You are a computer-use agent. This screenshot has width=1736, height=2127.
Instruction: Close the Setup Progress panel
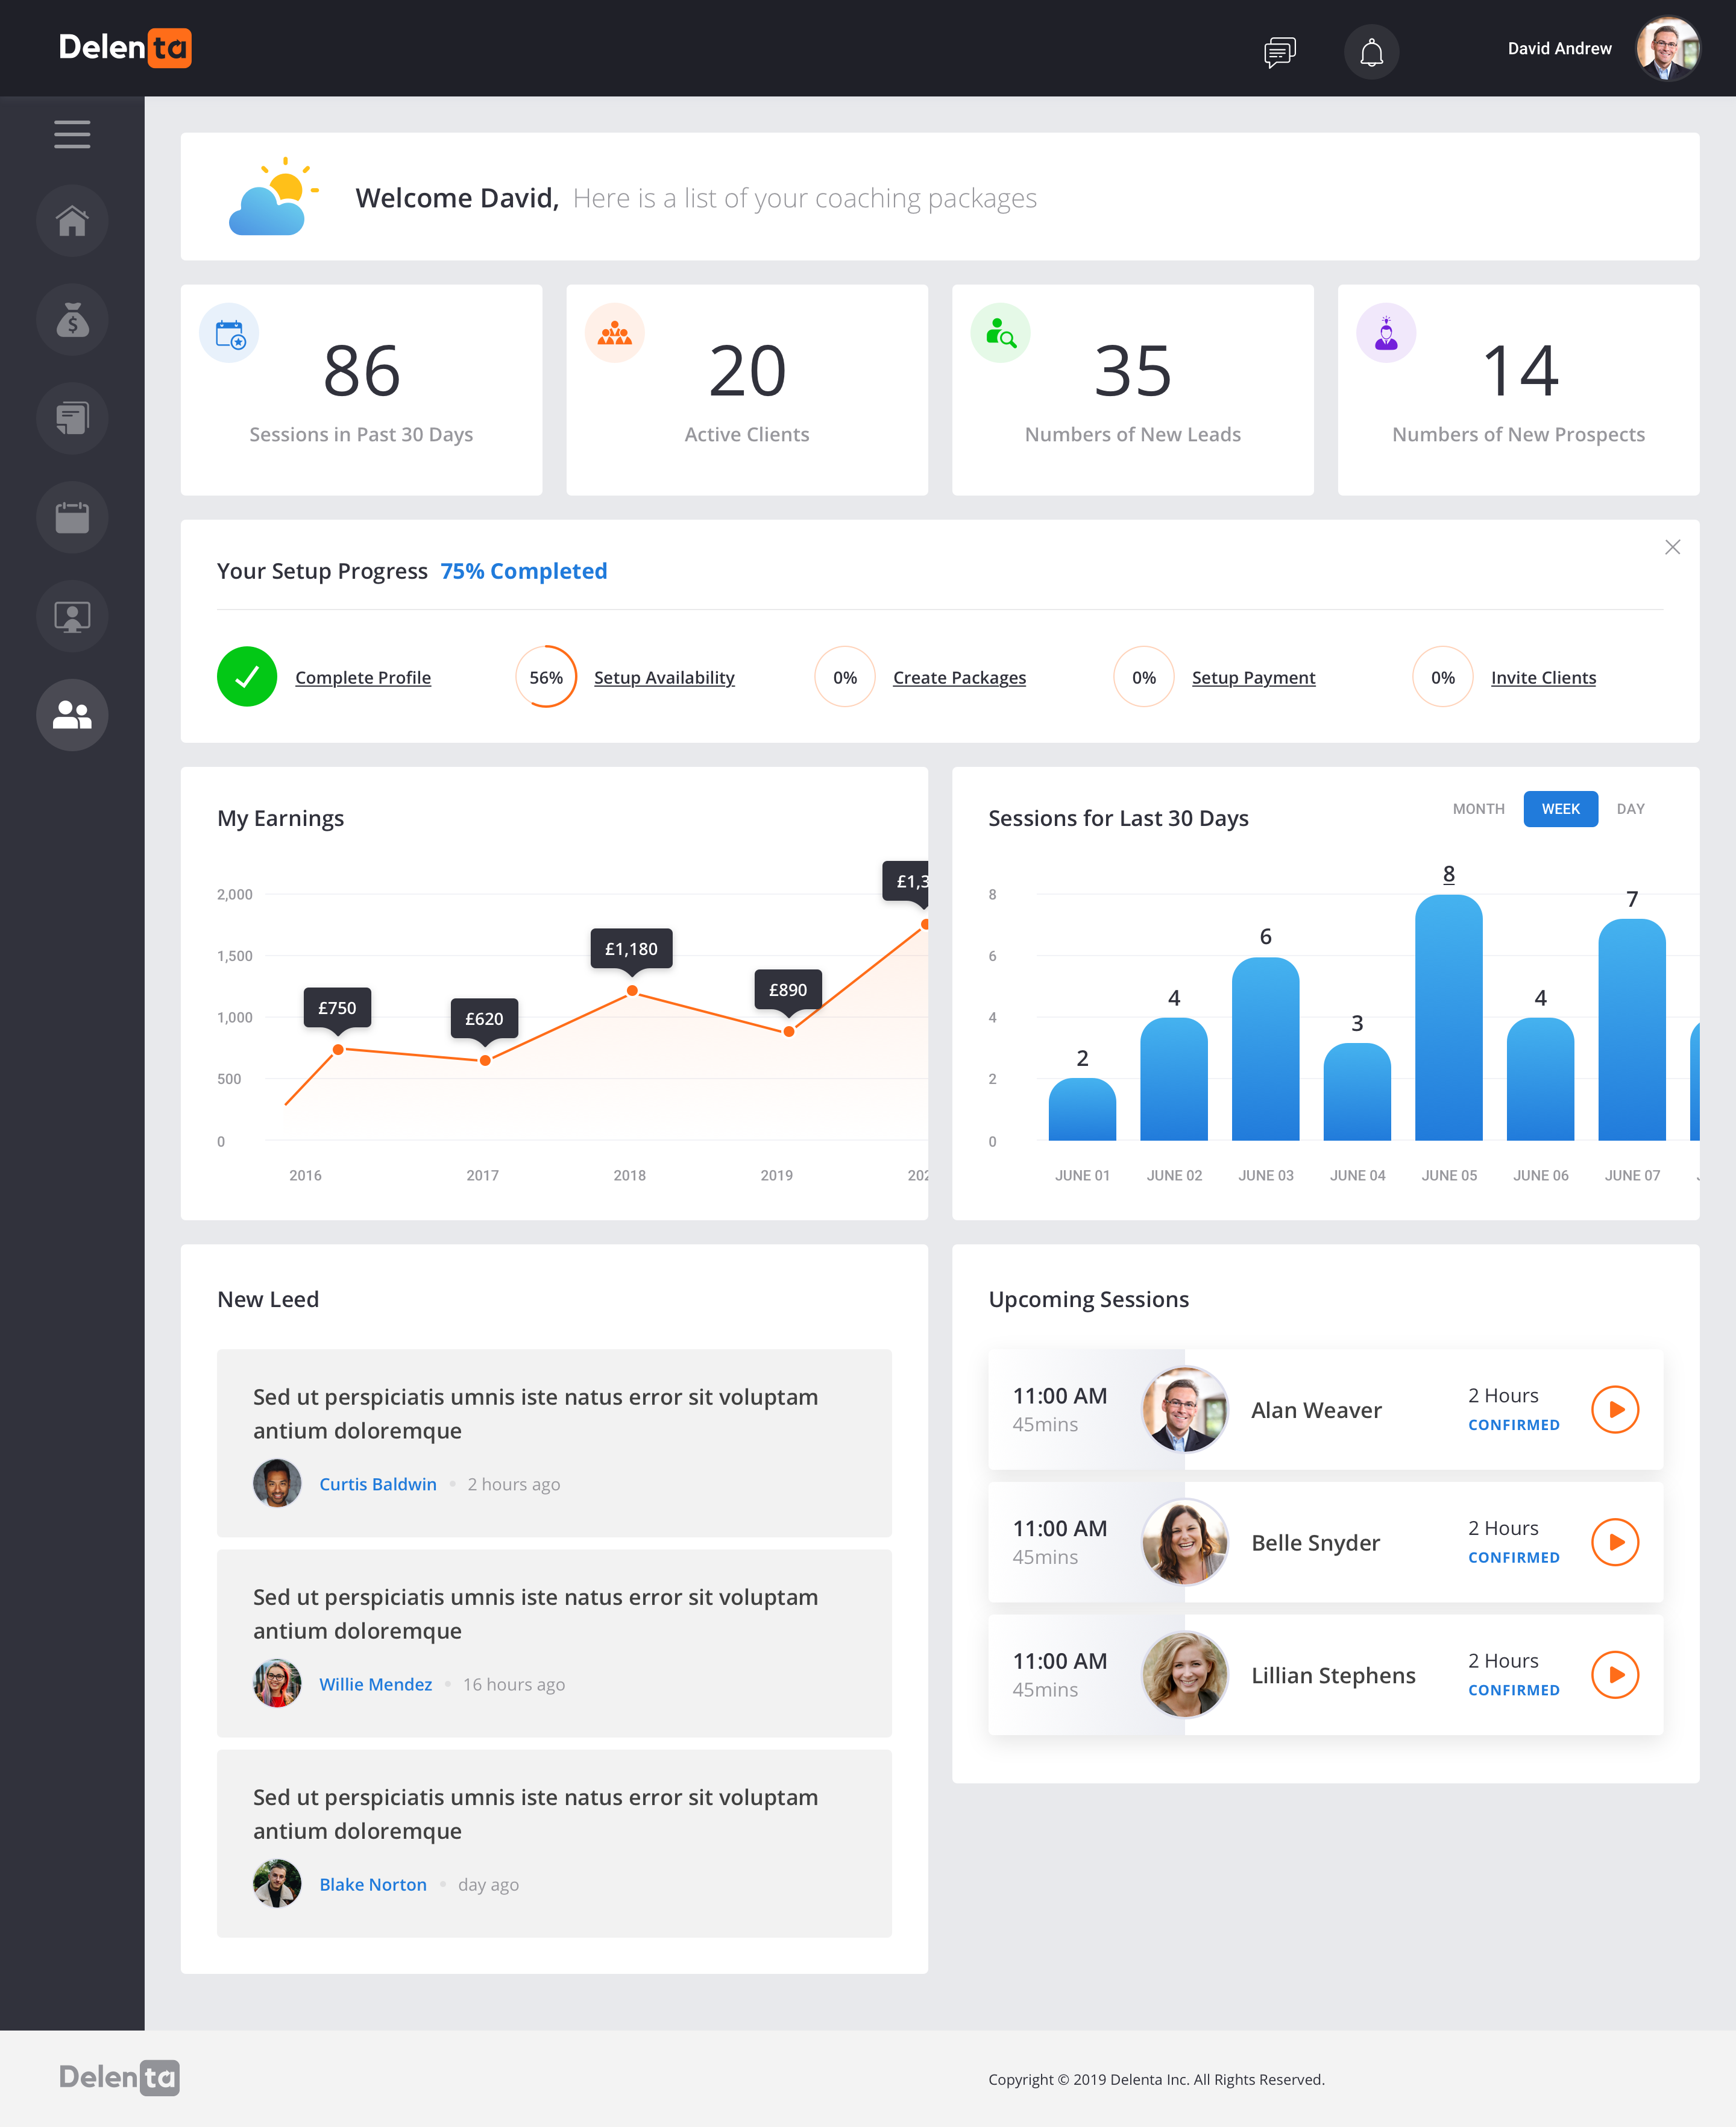[x=1672, y=547]
